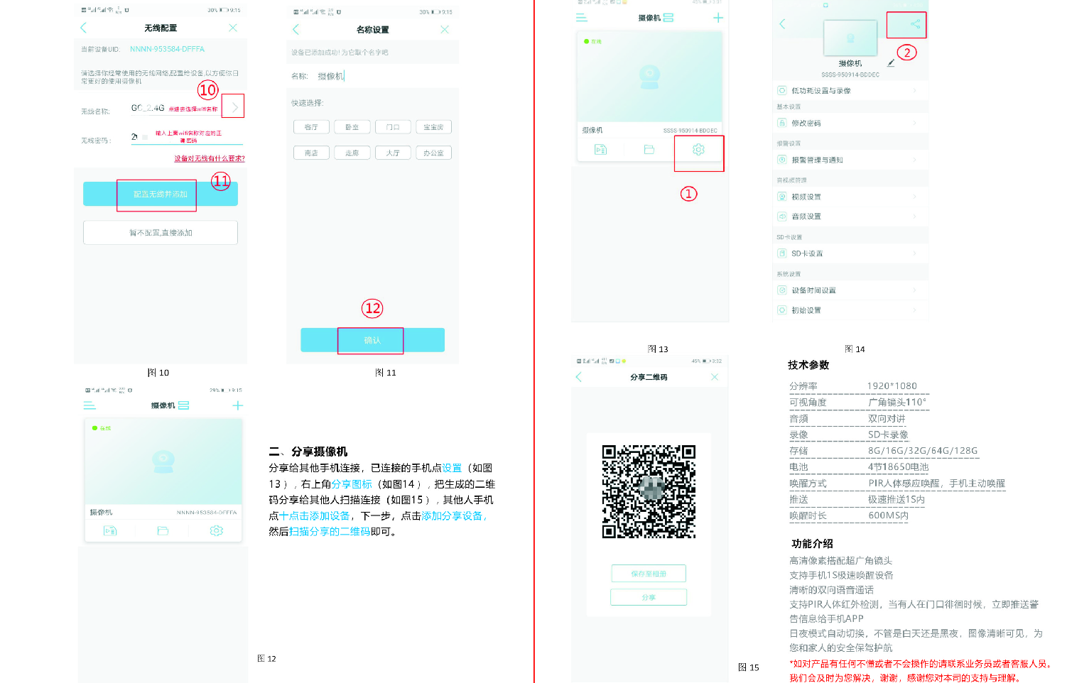The image size is (1067, 683).
Task: Expand 初始设置 row chevron
Action: (x=915, y=310)
